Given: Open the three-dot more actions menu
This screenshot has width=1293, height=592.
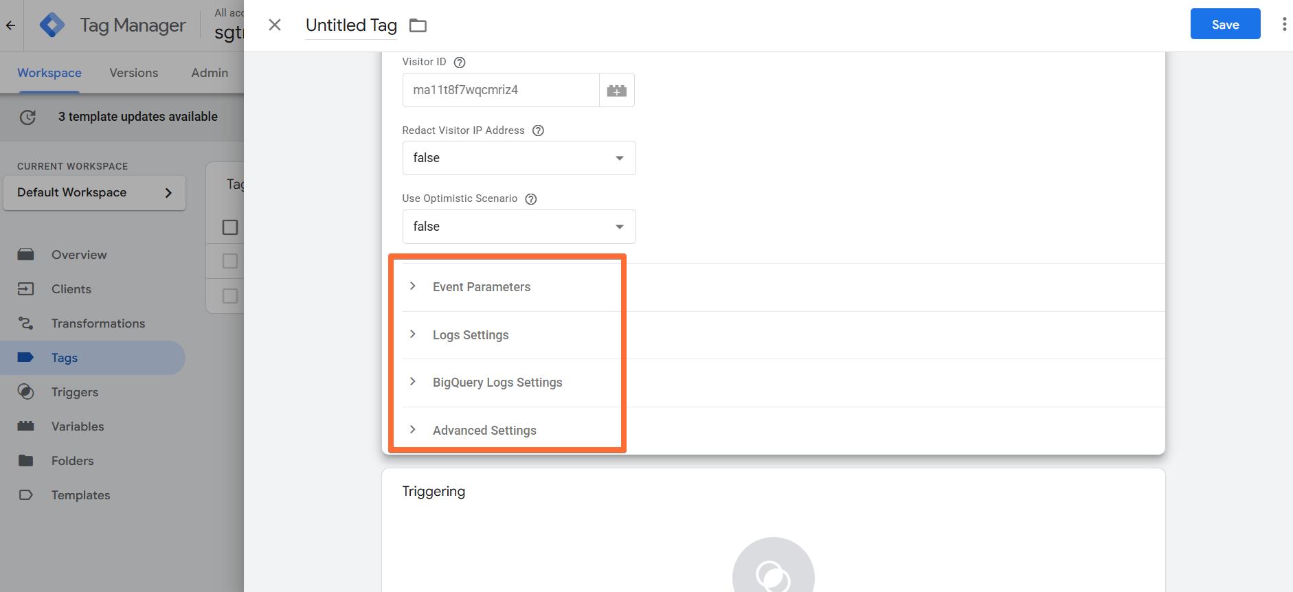Looking at the screenshot, I should pos(1284,25).
